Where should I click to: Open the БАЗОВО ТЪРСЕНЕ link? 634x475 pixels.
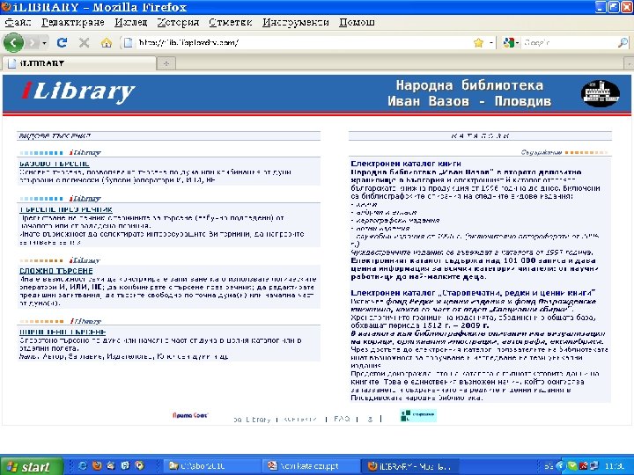[55, 164]
